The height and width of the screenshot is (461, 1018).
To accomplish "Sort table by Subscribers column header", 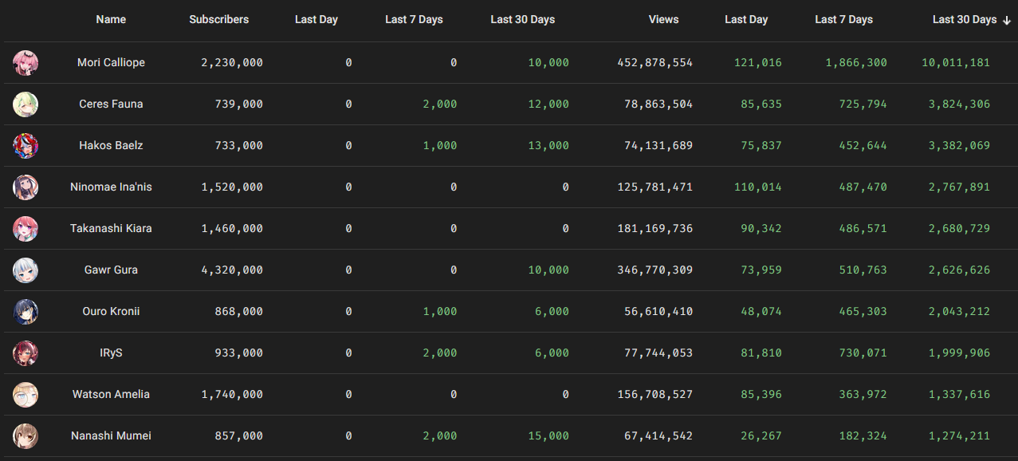I will pos(218,20).
